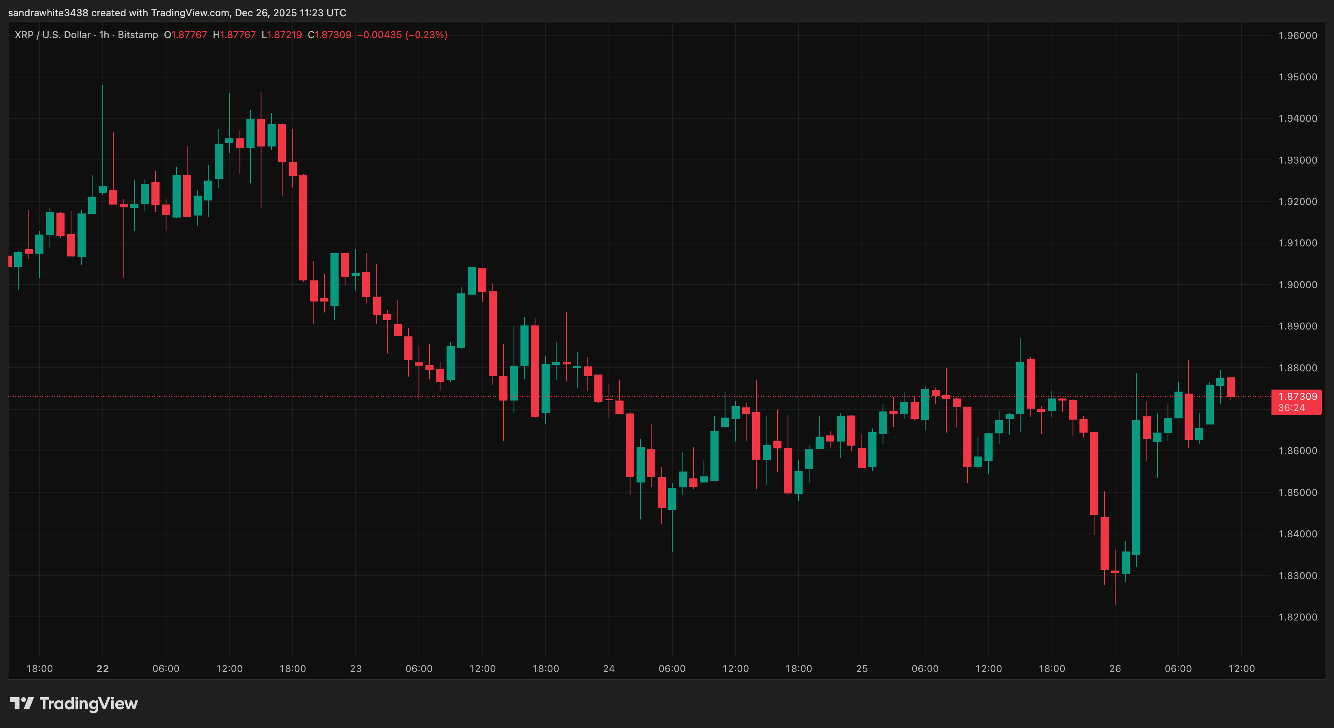
Task: Click the TradingView wordmark text
Action: tap(88, 703)
